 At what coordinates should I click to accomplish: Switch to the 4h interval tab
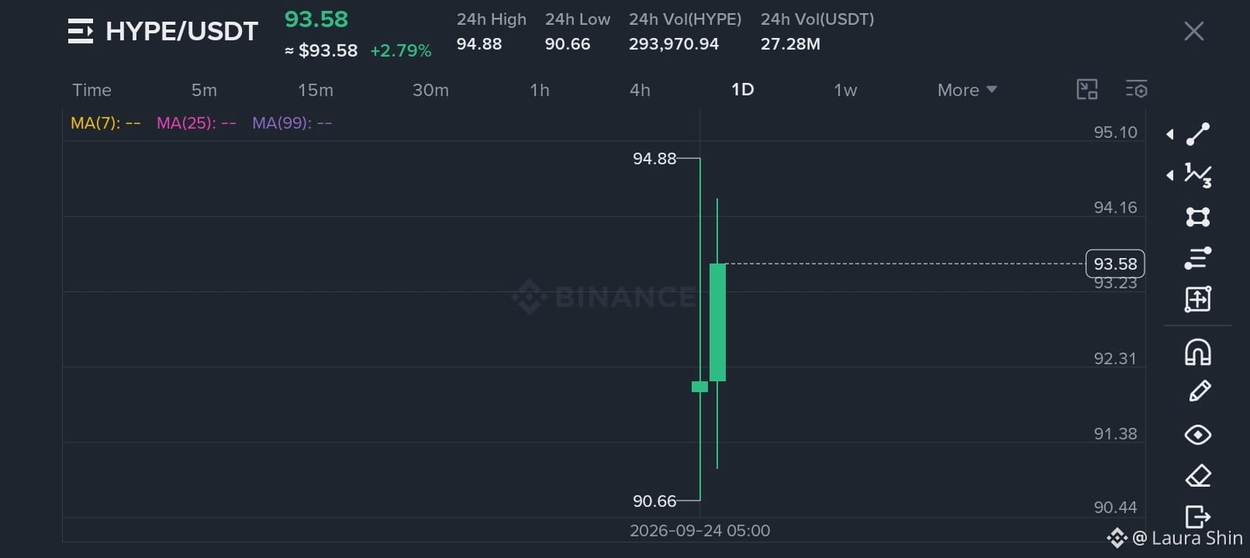point(640,90)
